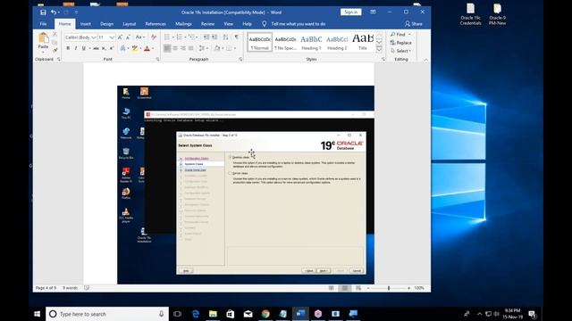Screen dimensions: 572x321
Task: Select Align Left paragraph alignment
Action: click(x=167, y=48)
